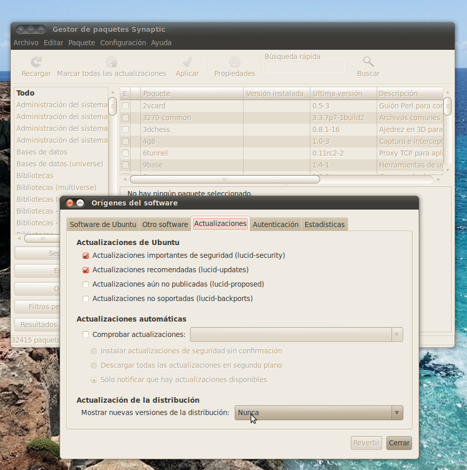Click the Cerrar button
The image size is (467, 470).
[399, 443]
